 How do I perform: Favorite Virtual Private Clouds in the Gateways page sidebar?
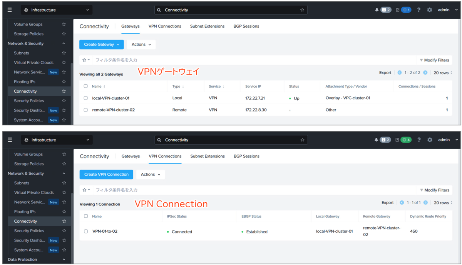coord(64,62)
